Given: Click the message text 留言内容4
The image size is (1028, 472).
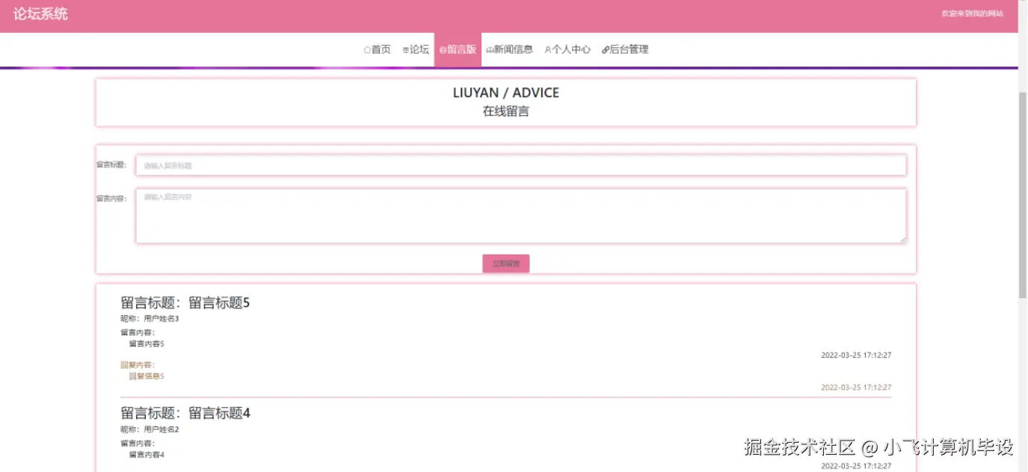Looking at the screenshot, I should [147, 455].
